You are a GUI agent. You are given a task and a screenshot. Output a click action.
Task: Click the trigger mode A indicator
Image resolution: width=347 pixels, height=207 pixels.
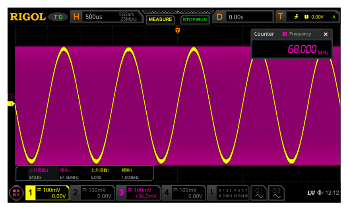tap(334, 17)
